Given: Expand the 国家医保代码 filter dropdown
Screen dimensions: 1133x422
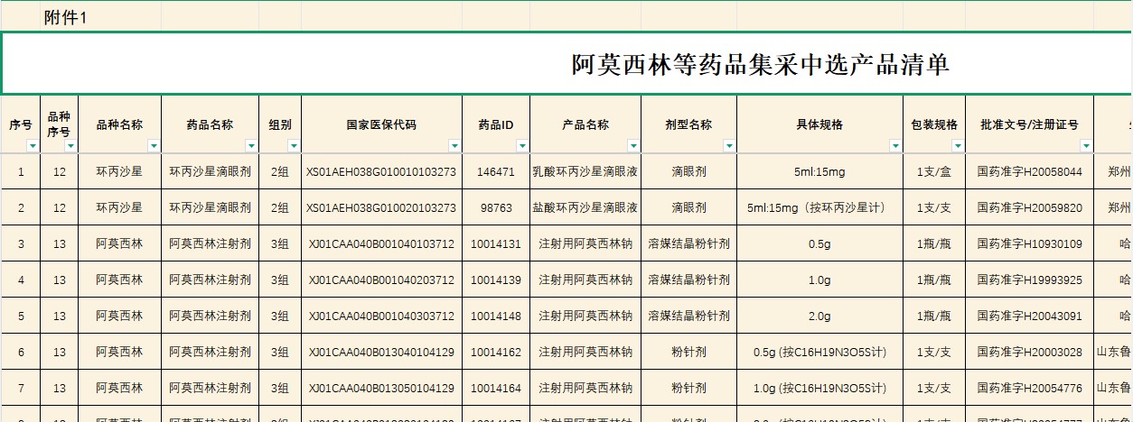Looking at the screenshot, I should pos(454,146).
